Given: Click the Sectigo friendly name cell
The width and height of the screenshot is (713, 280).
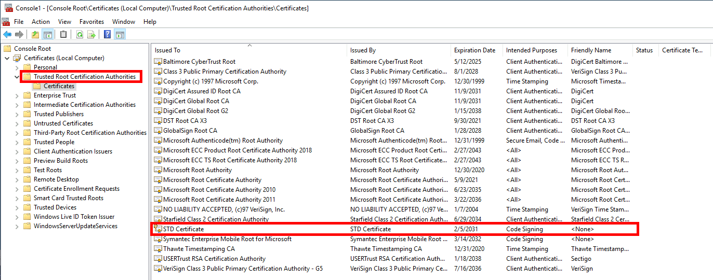Looking at the screenshot, I should click(x=581, y=259).
